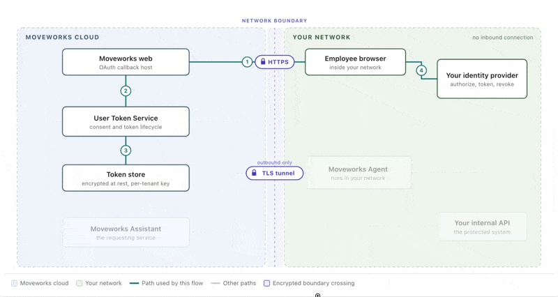Click the 'YOUR NETWORK' region heading

coord(322,37)
